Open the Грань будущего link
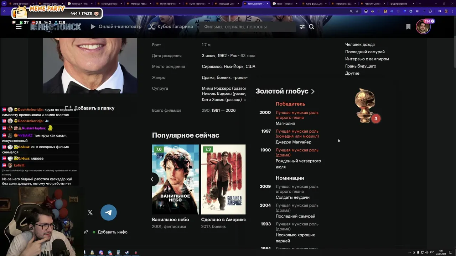Image resolution: width=456 pixels, height=256 pixels. click(x=361, y=66)
